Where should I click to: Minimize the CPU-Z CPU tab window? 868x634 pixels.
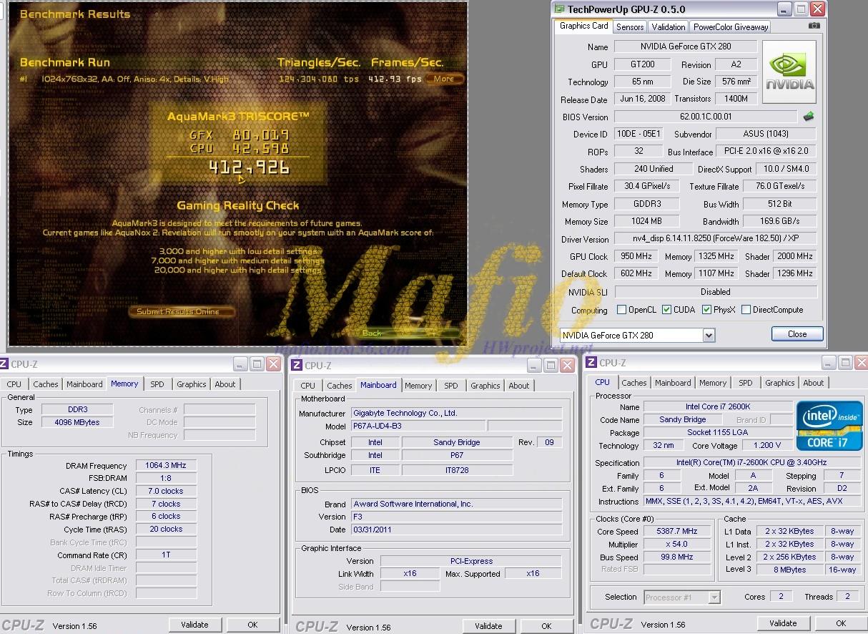(x=829, y=363)
